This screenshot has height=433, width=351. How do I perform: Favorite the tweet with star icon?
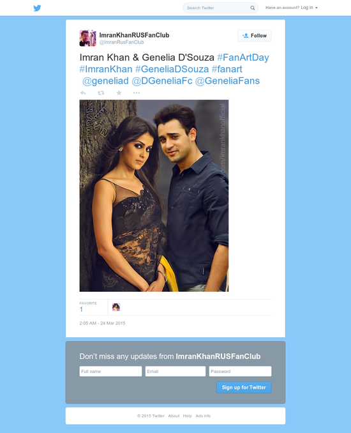(119, 93)
